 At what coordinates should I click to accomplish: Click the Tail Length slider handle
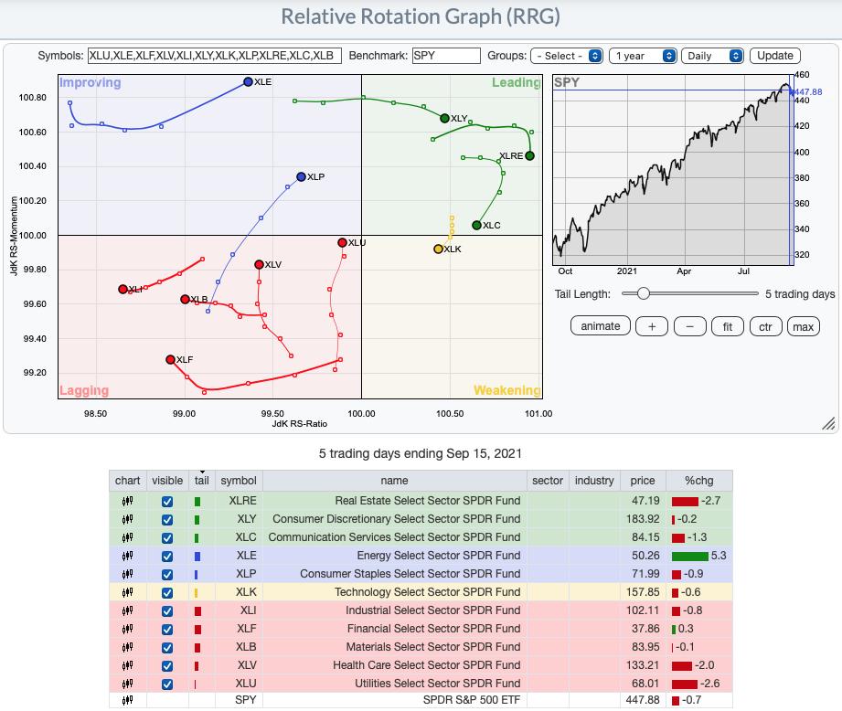tap(643, 293)
